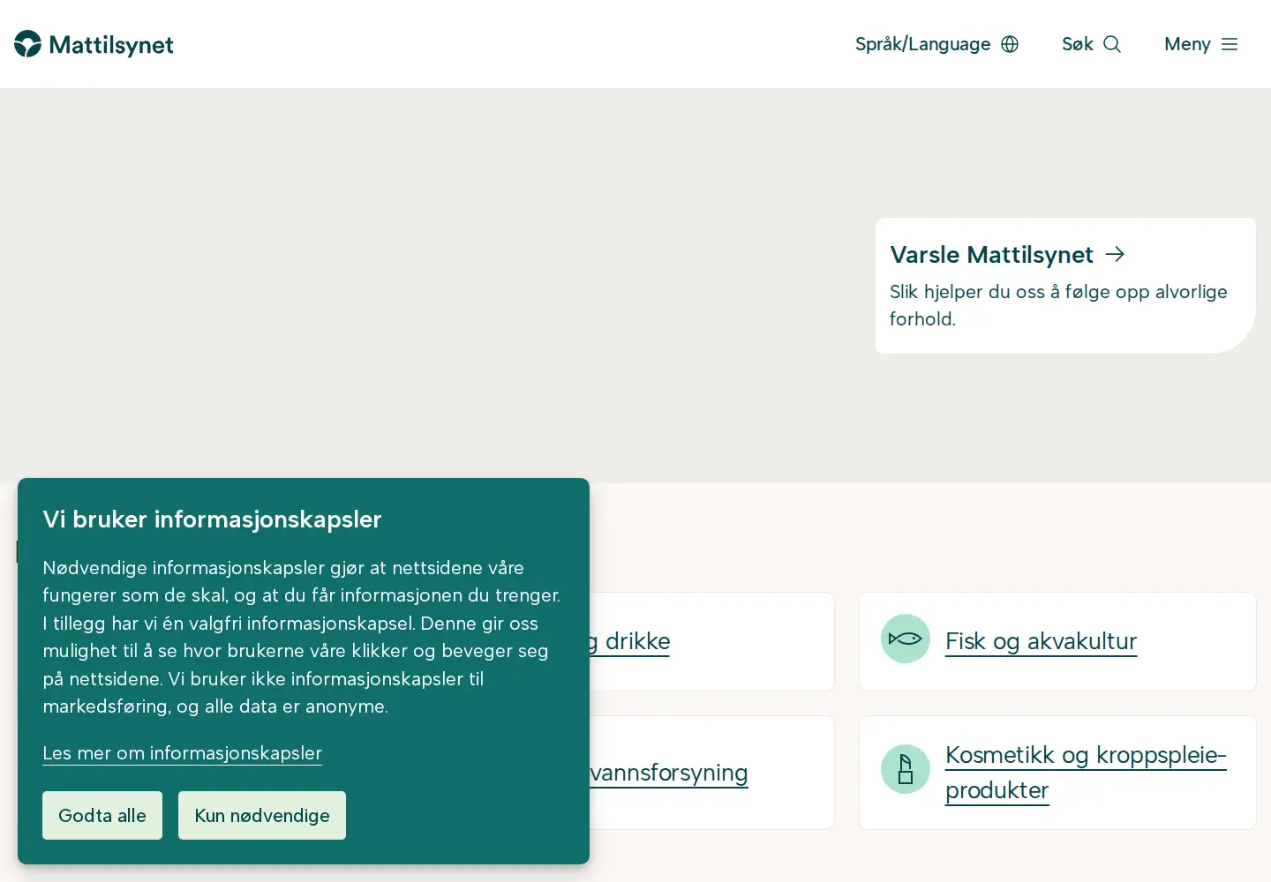
Task: Click the globe icon beside Språk/Language
Action: (1010, 44)
